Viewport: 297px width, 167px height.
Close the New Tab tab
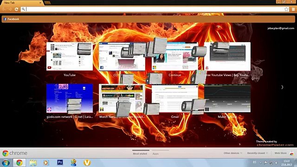point(40,3)
